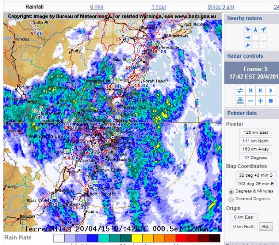The width and height of the screenshot is (279, 245).
Task: Go to the nearby radar to the west
Action: [x=248, y=38]
